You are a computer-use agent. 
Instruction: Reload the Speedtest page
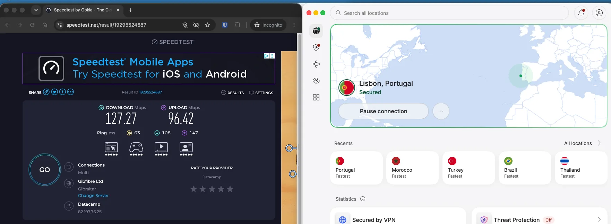[32, 25]
